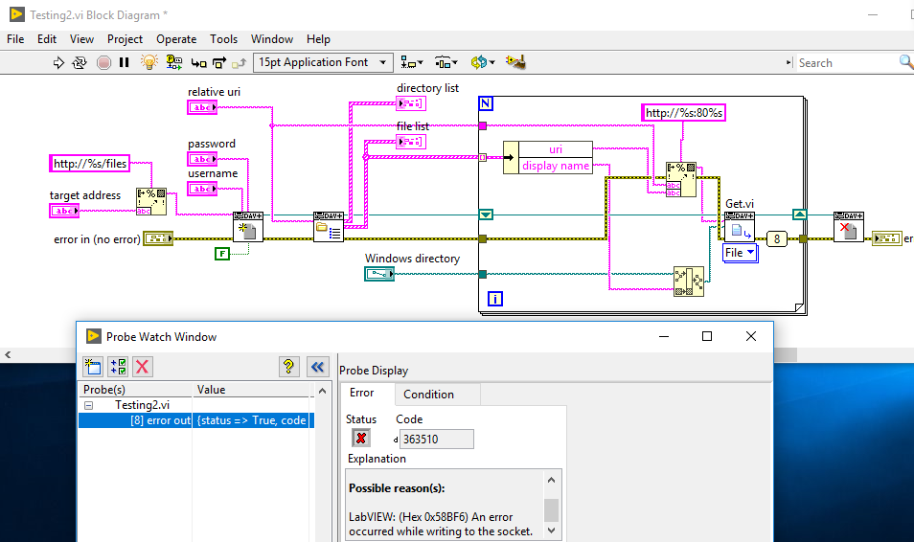Viewport: 914px width, 542px height.
Task: Click the Code field showing 363510
Action: click(436, 439)
